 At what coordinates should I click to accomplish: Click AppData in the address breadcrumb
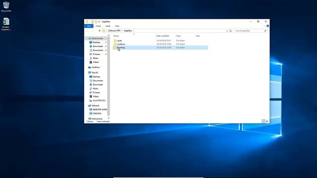128,31
